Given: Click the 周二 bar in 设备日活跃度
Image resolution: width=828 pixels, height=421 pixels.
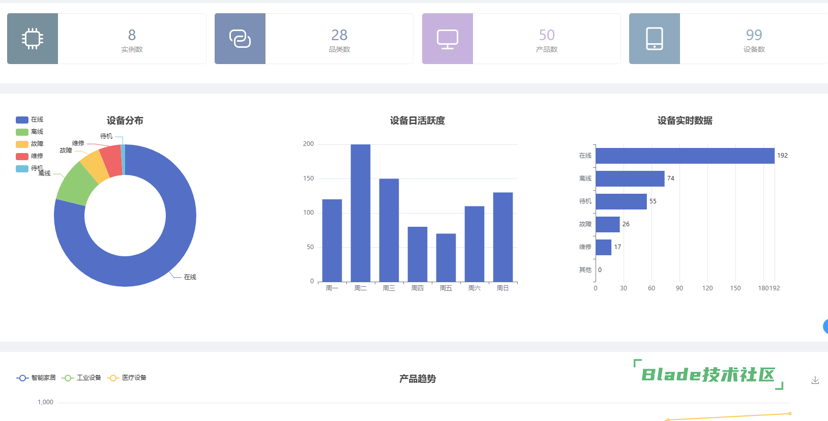Looking at the screenshot, I should 361,213.
